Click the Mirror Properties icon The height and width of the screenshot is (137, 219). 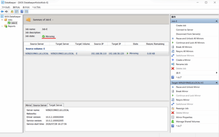[173, 117]
